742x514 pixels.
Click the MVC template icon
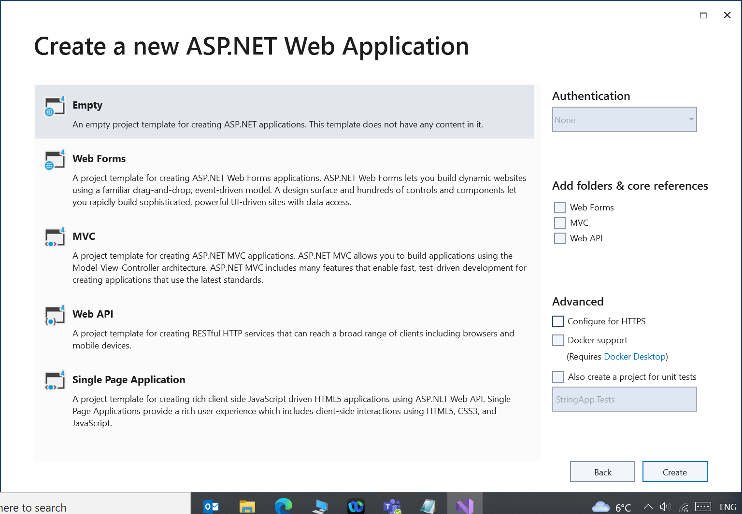point(54,237)
